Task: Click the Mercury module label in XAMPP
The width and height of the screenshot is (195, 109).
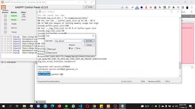Action: pyautogui.click(x=14, y=28)
